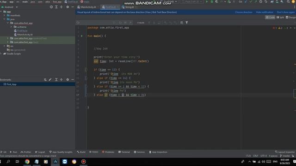Image resolution: width=296 pixels, height=166 pixels.
Task: Hide the Project panel with minus icon
Action: pyautogui.click(x=73, y=7)
